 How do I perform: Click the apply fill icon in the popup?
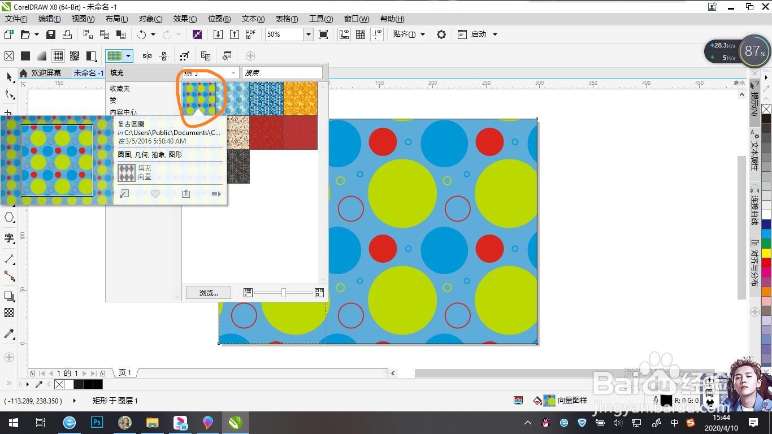tap(124, 194)
